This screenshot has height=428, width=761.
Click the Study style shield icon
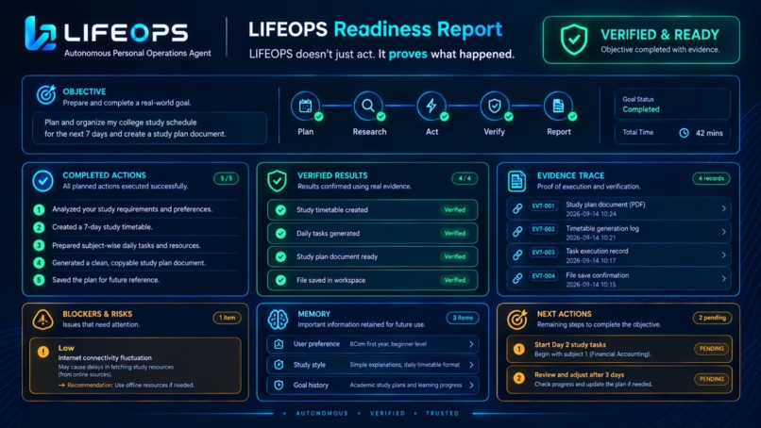pos(279,365)
